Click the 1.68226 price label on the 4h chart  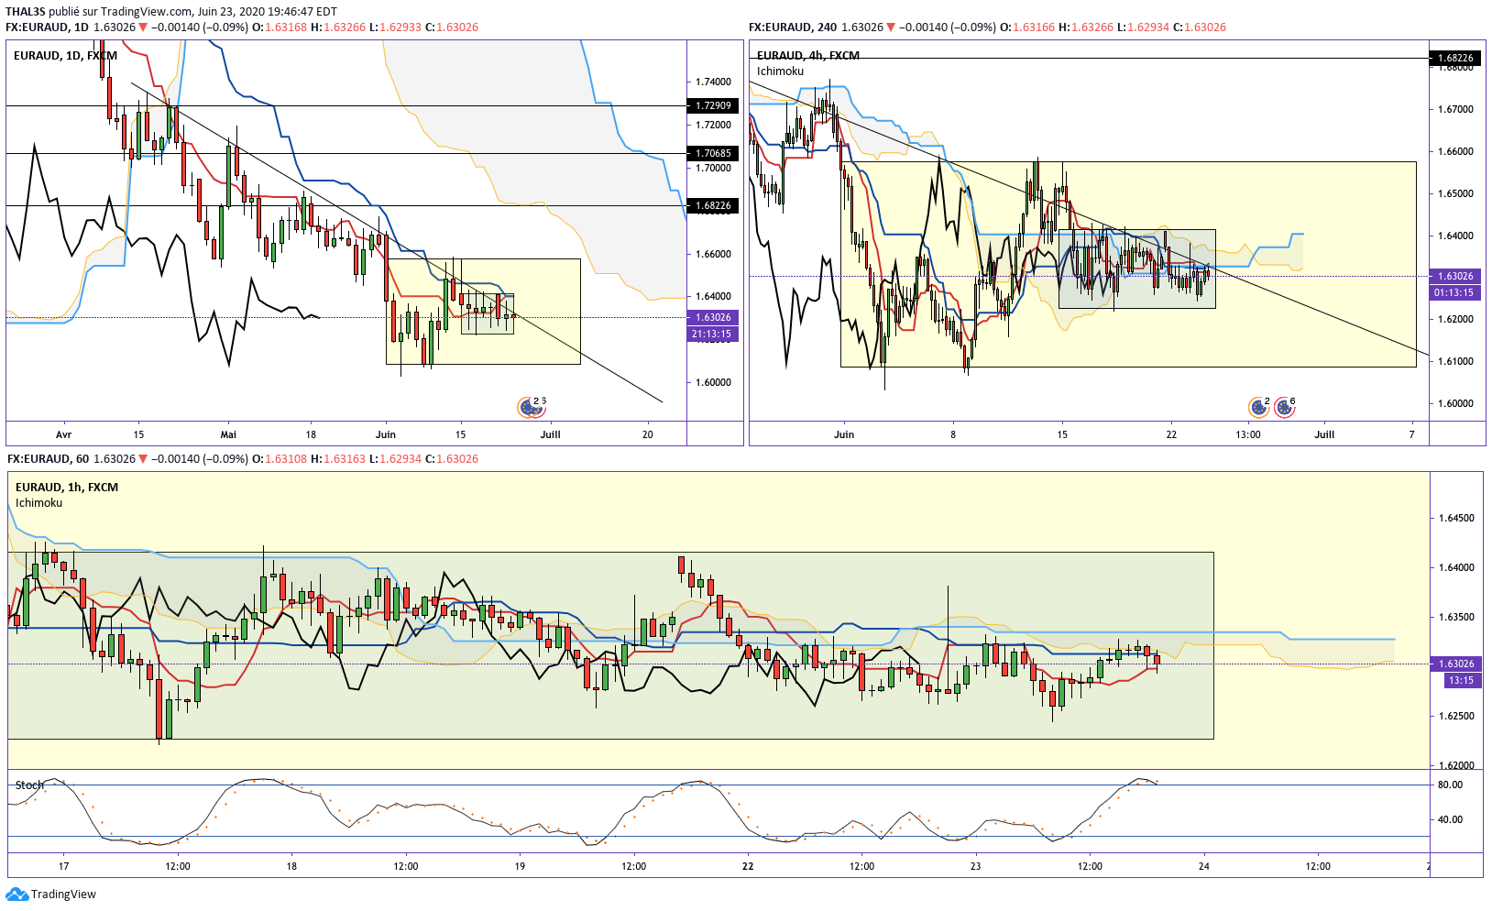click(x=1455, y=59)
